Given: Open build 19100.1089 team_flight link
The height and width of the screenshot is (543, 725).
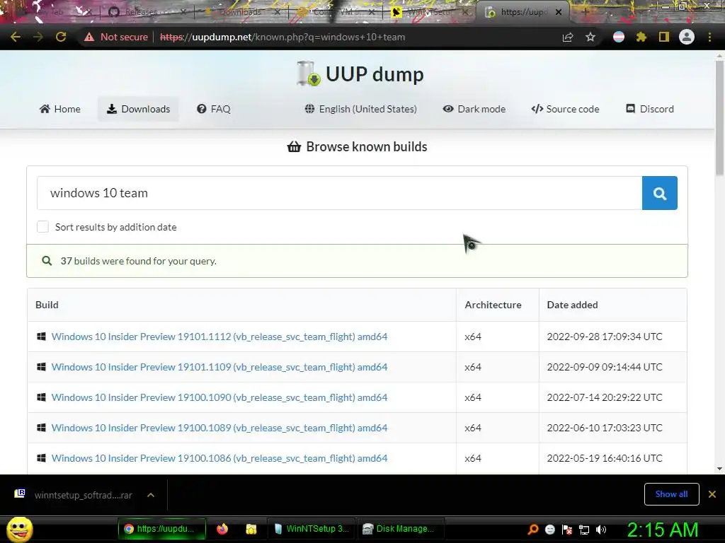Looking at the screenshot, I should [x=219, y=428].
